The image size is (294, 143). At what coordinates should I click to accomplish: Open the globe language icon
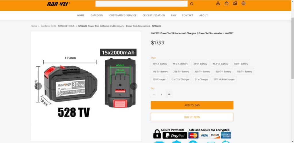pyautogui.click(x=243, y=3)
